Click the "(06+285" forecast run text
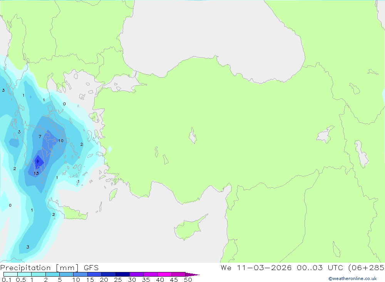 click(366, 267)
